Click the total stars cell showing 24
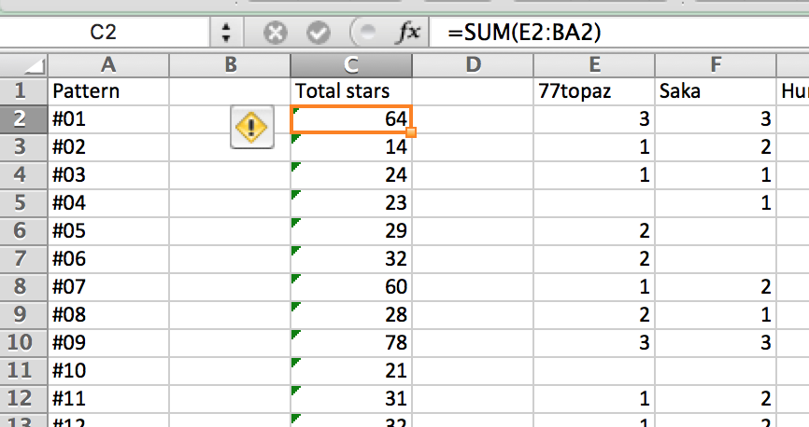 tap(351, 174)
